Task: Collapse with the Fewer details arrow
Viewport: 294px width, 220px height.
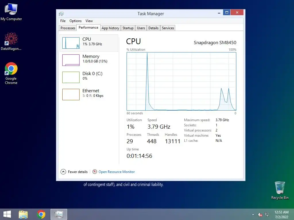Action: point(63,172)
